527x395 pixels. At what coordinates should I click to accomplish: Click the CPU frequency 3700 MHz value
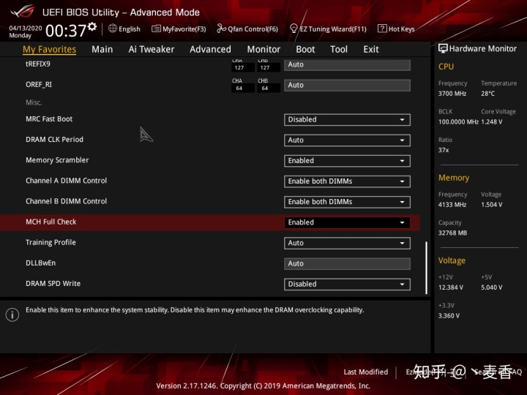click(452, 94)
